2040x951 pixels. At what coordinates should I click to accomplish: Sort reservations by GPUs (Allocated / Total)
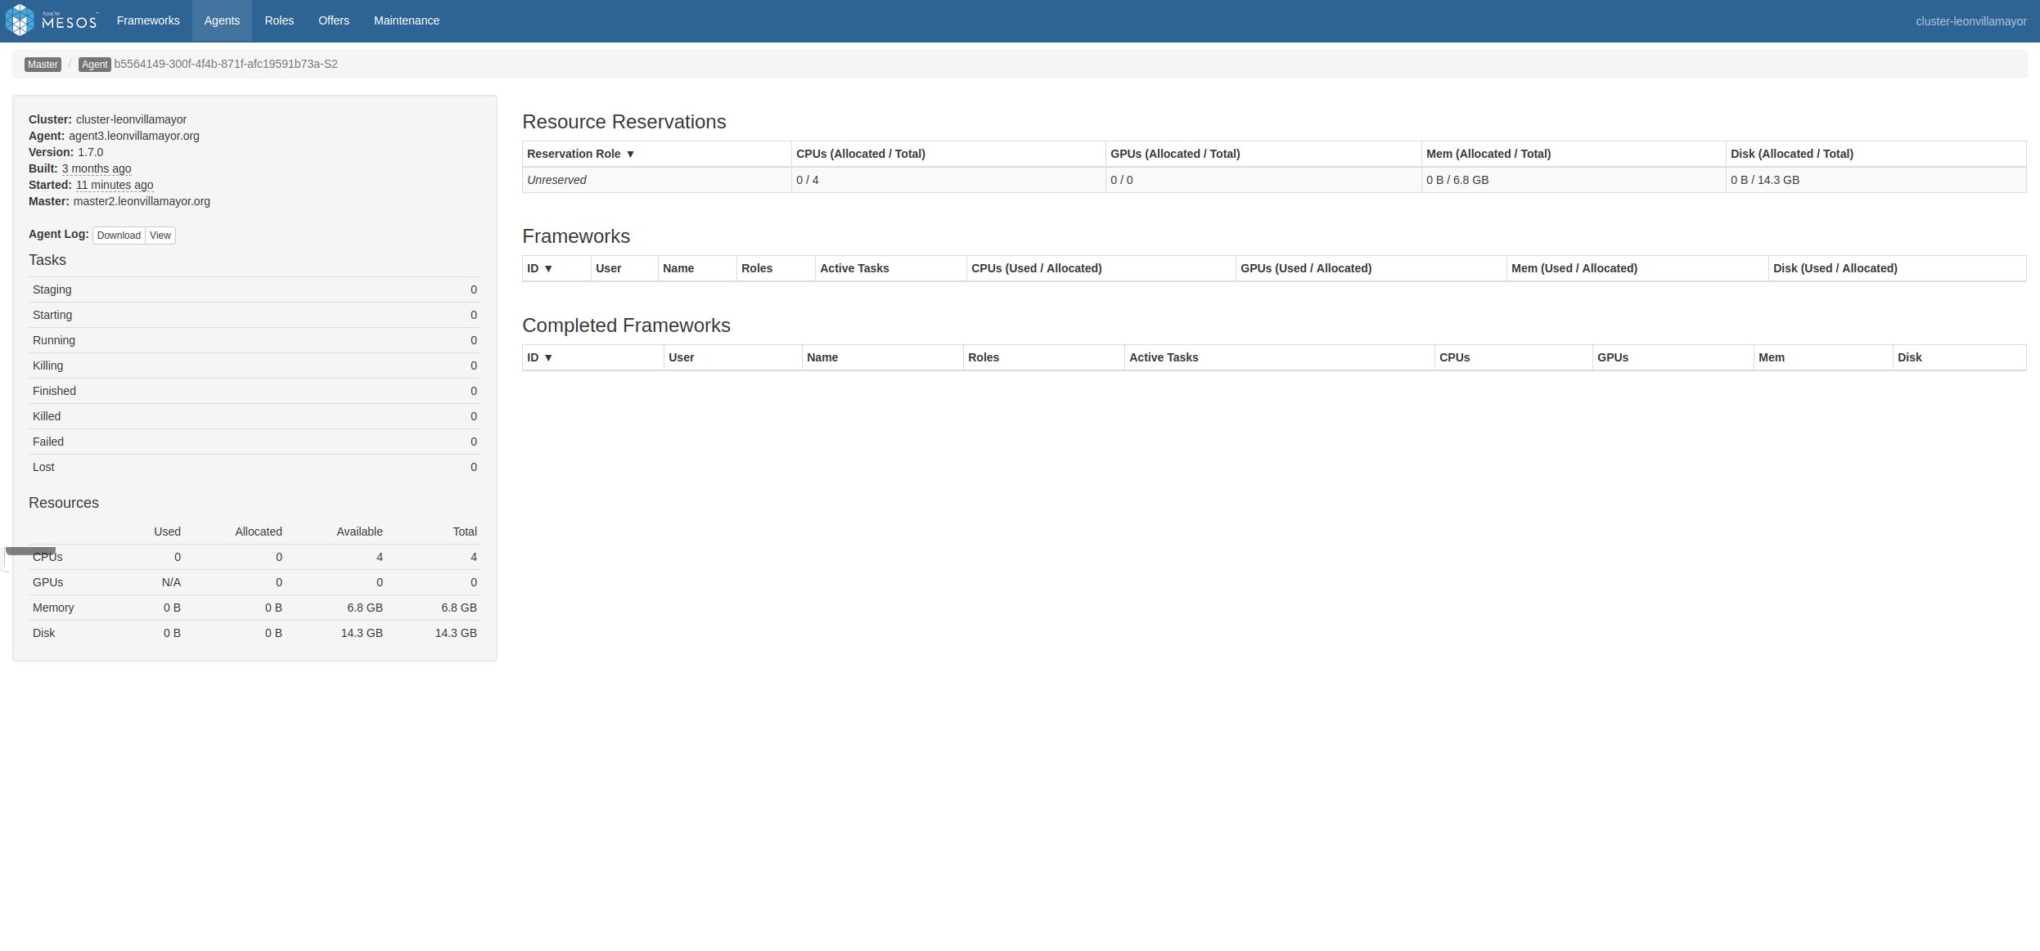pyautogui.click(x=1263, y=154)
